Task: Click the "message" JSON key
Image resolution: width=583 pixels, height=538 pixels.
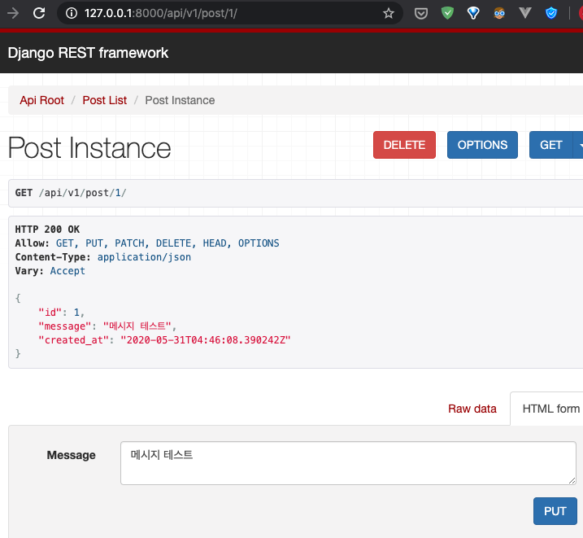Action: [x=65, y=326]
